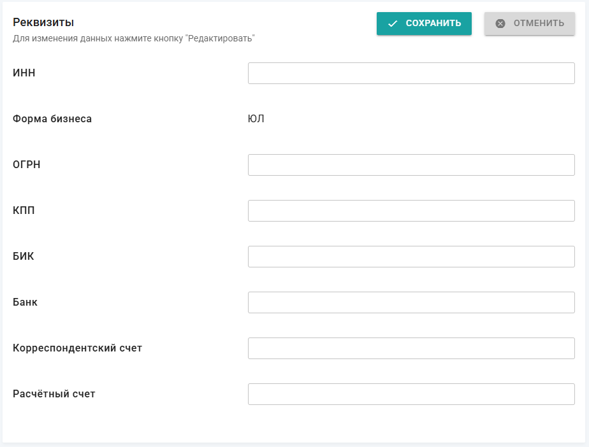Click the Расчётный счет label
Screen dimensions: 589x447
[54, 394]
